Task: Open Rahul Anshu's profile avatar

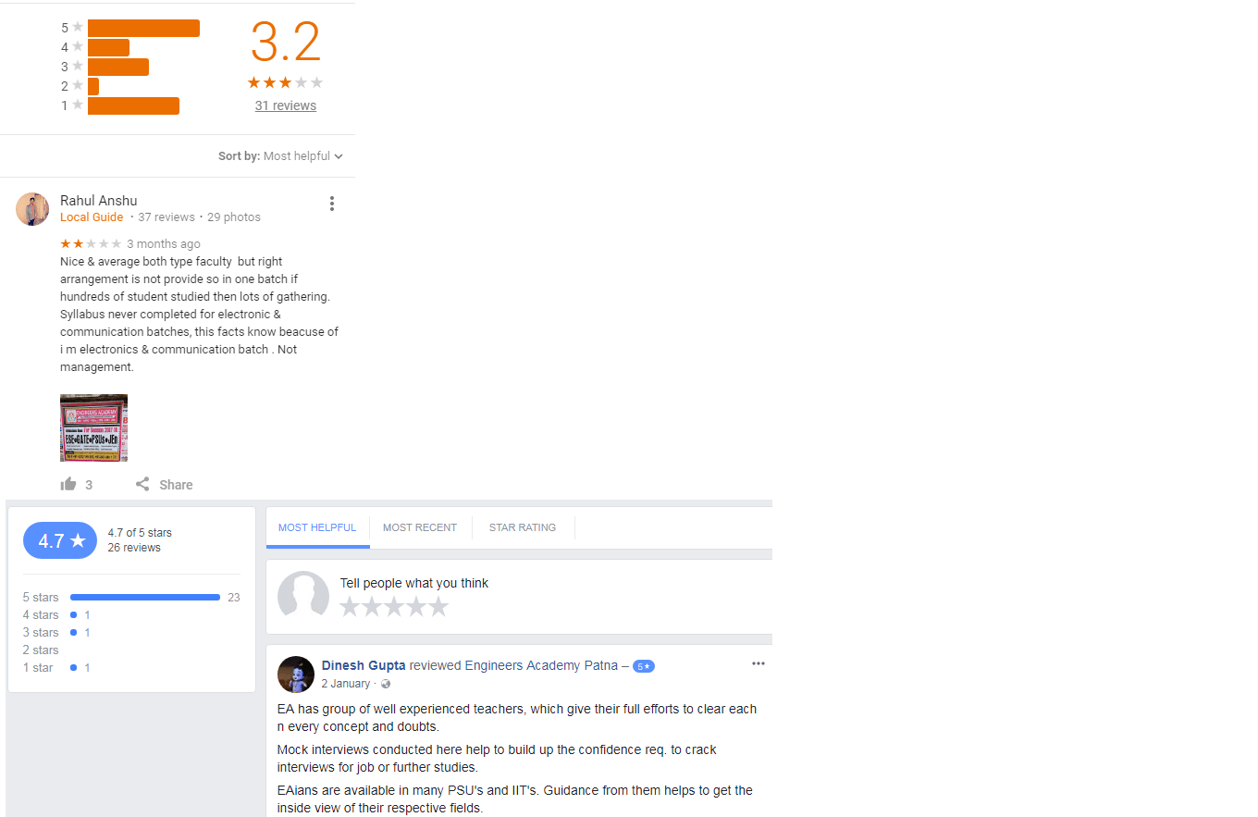Action: (x=32, y=209)
